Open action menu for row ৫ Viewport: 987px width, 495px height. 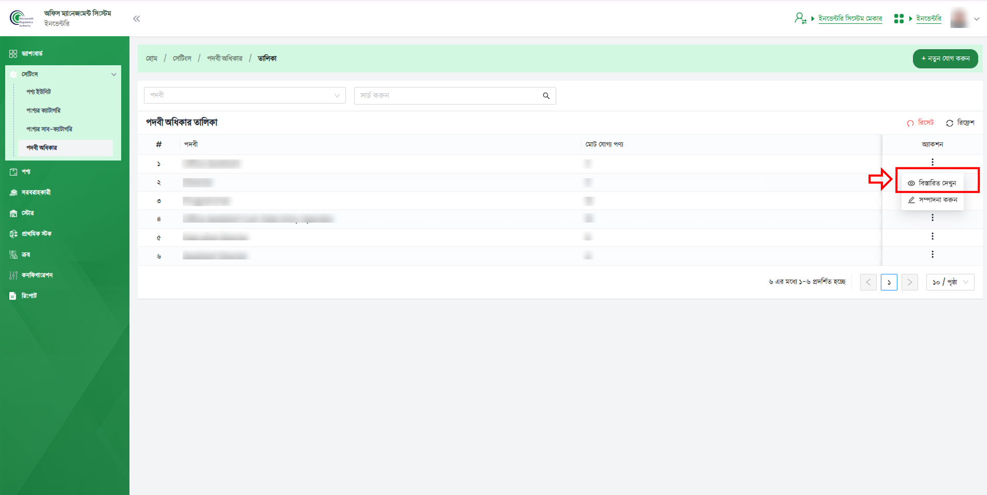(x=933, y=236)
